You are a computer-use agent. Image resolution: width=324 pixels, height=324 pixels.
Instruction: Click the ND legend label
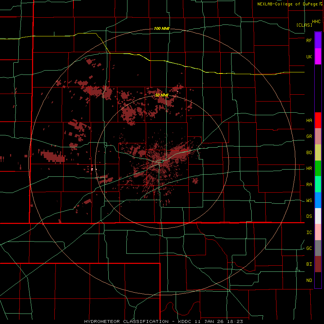[309, 280]
